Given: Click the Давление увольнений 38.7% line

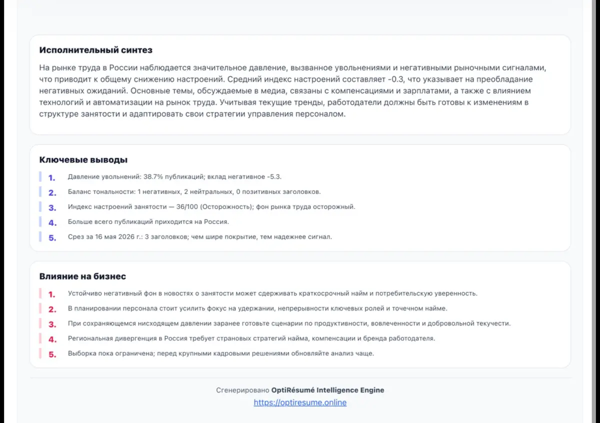Looking at the screenshot, I should [178, 177].
